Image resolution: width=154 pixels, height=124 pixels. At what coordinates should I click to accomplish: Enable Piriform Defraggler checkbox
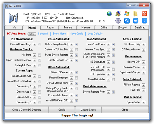(76, 78)
